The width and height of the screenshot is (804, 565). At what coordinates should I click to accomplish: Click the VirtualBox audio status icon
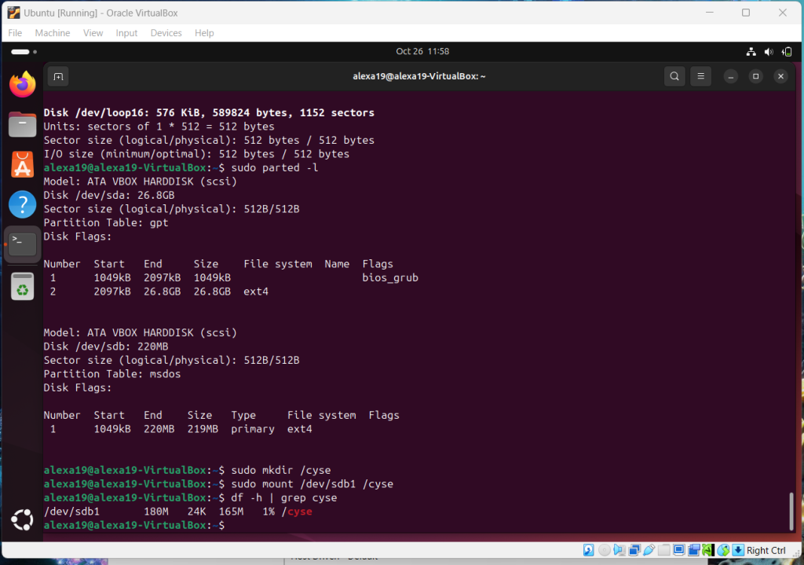click(619, 550)
